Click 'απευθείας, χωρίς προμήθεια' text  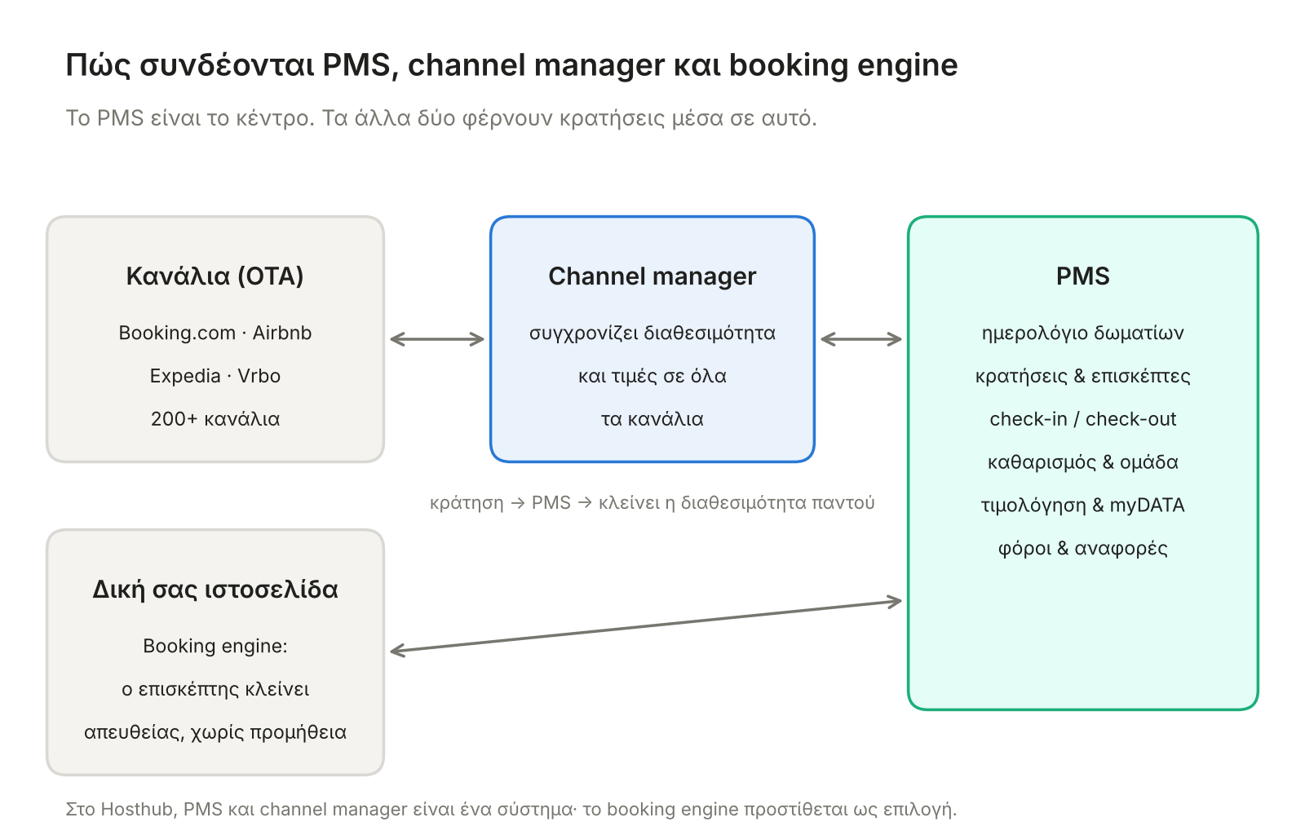click(x=215, y=732)
